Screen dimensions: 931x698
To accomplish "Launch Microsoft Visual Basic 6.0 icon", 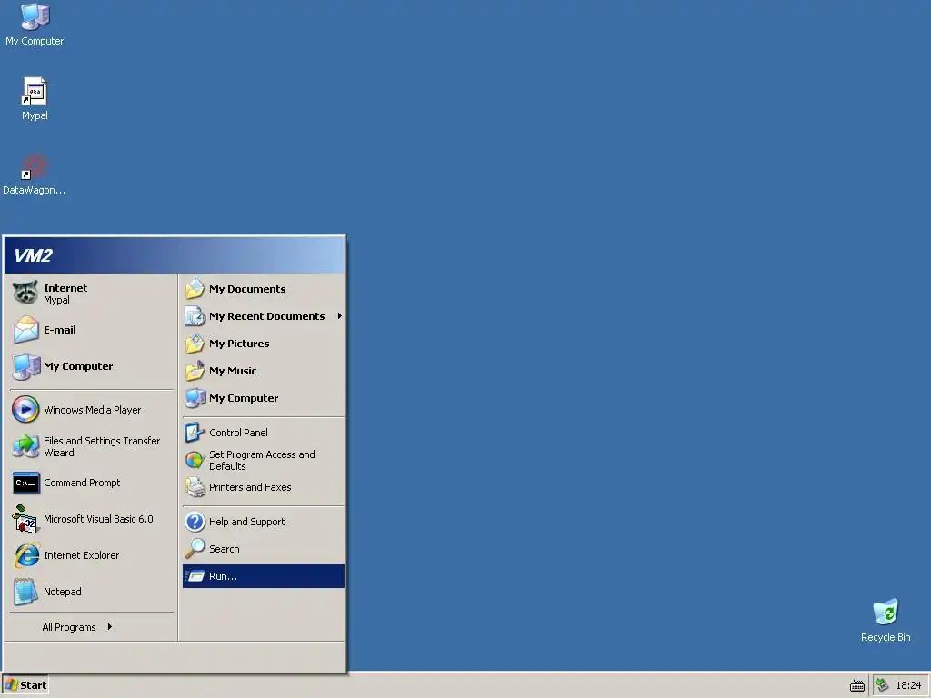I will click(25, 519).
